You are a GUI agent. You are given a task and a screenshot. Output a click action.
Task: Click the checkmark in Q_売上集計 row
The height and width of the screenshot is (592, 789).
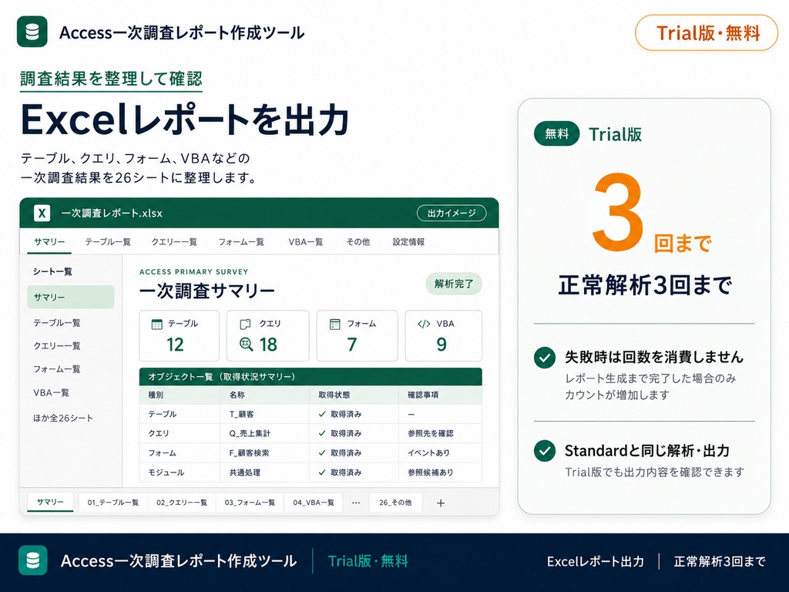pyautogui.click(x=322, y=433)
